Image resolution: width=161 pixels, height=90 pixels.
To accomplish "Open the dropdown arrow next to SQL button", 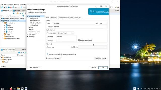I will pyautogui.click(x=18, y=7).
